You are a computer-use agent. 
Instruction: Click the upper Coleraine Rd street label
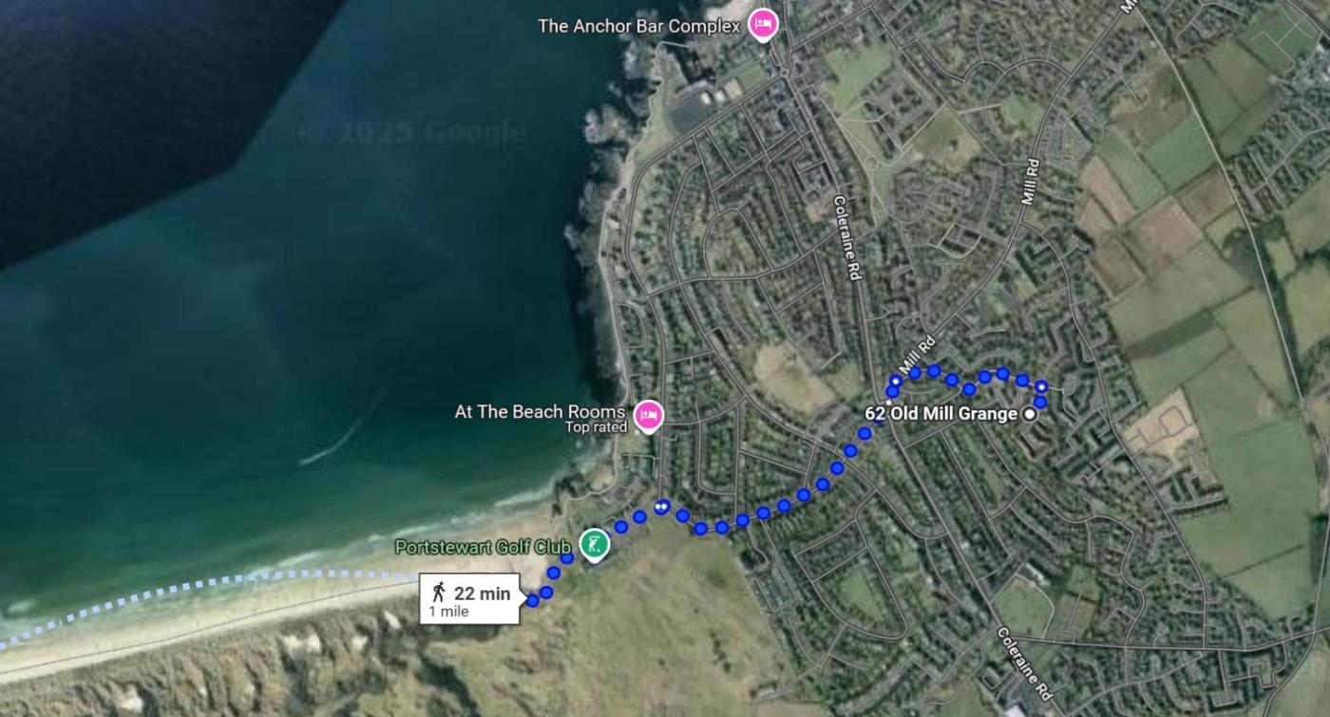(846, 237)
